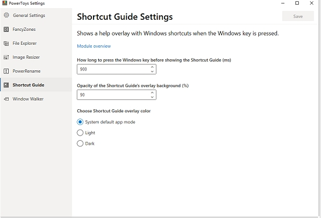
Task: Switch to FancyZones settings page
Action: pos(36,29)
